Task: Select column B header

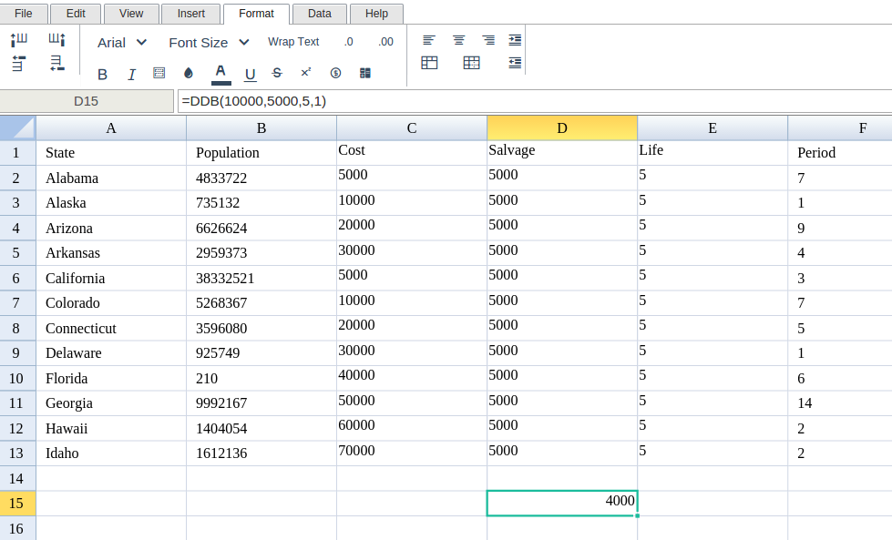Action: pos(261,127)
